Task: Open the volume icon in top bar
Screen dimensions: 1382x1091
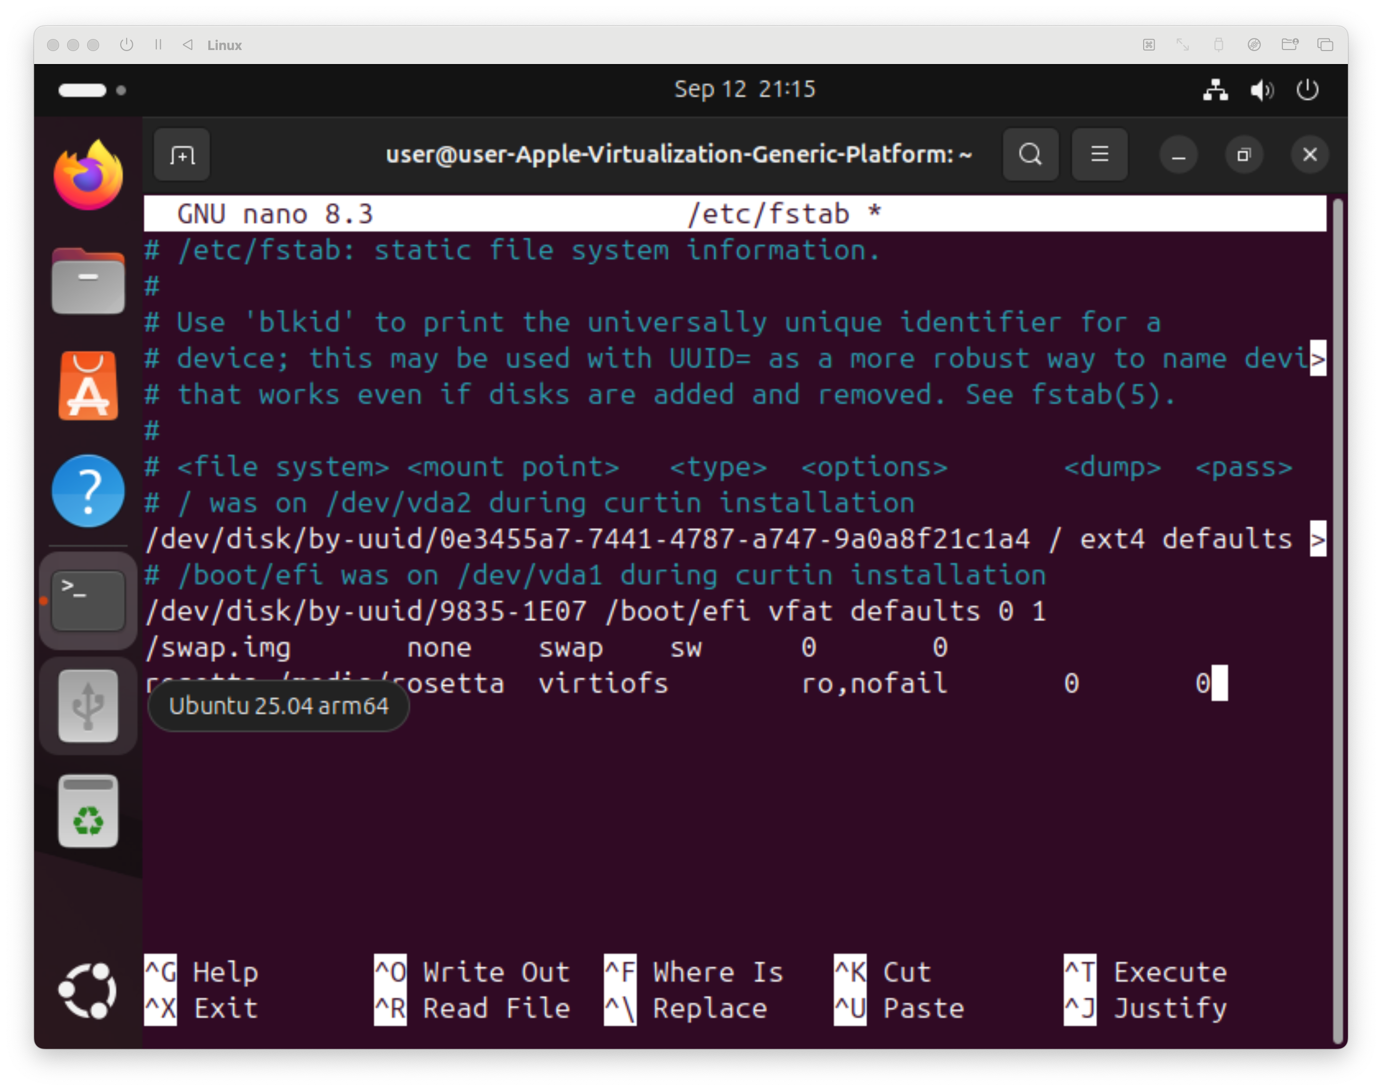Action: [1261, 90]
